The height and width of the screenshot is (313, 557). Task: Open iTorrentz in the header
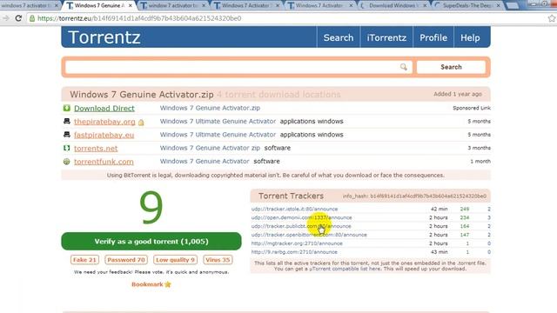(x=386, y=37)
